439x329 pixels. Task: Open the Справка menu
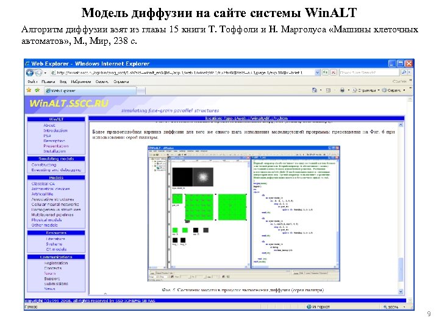(x=121, y=82)
